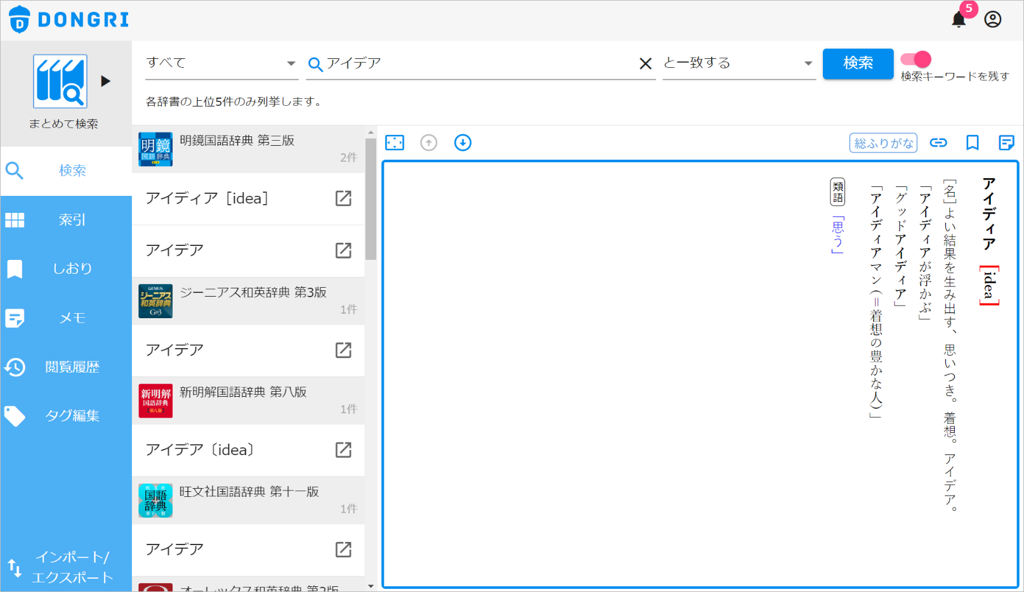Open the すべて dictionary filter dropdown
This screenshot has height=592, width=1024.
[221, 63]
